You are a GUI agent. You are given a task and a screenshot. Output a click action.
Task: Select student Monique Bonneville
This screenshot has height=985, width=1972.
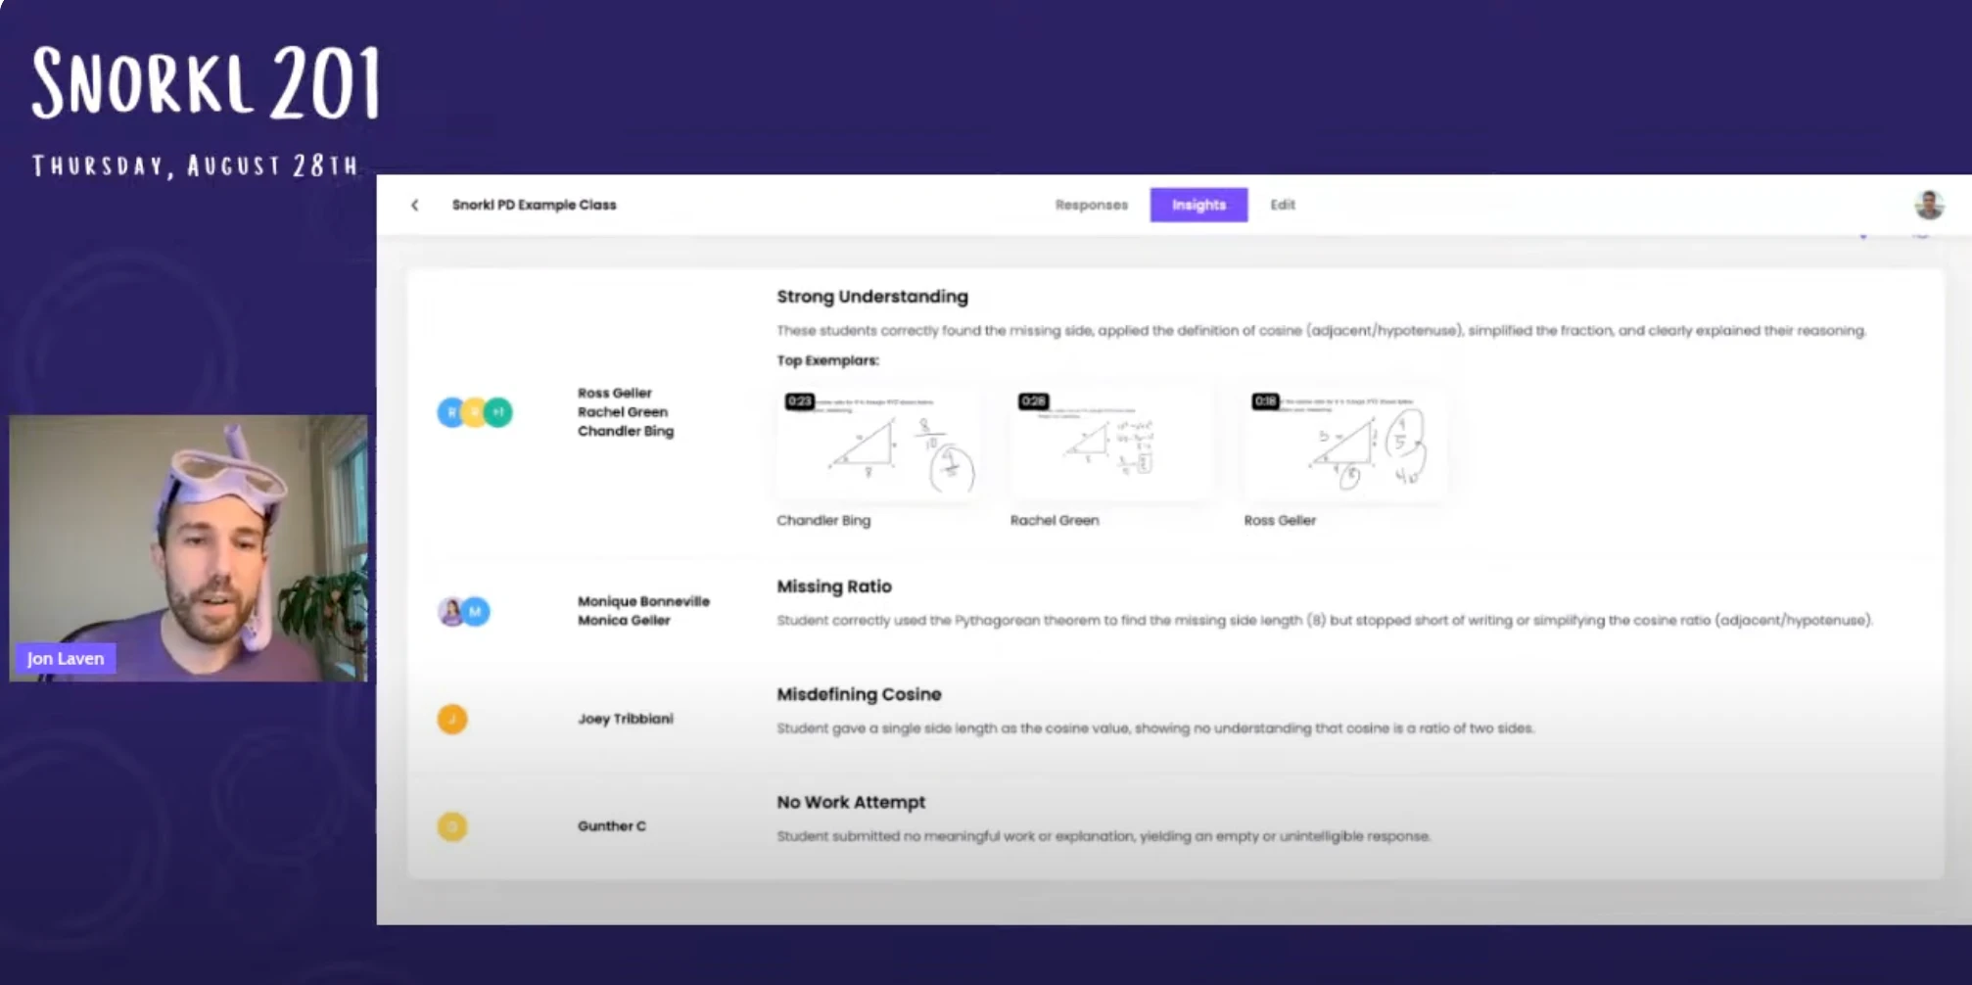point(643,601)
